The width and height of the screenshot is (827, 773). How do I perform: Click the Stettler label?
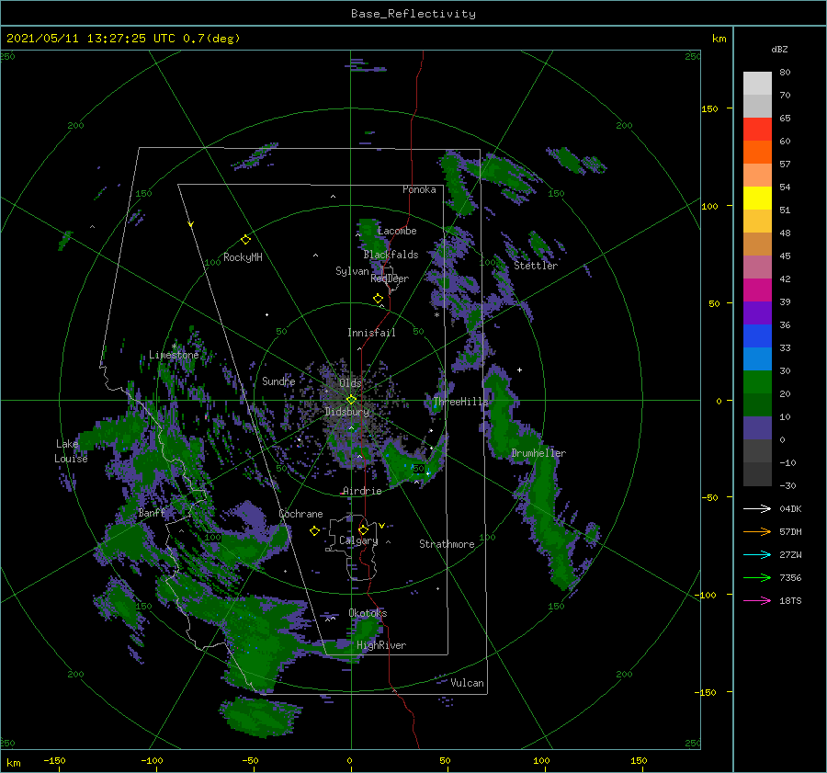coord(536,266)
